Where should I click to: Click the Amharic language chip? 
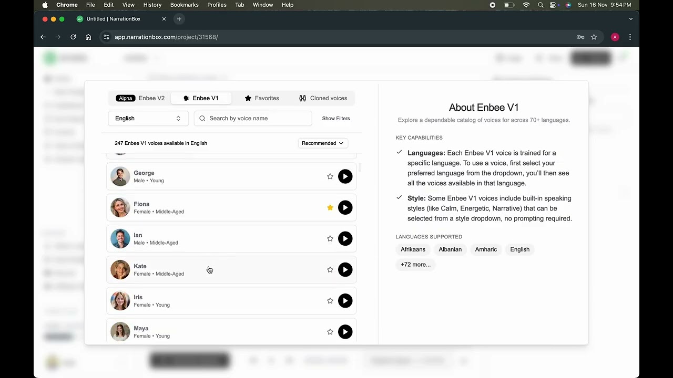(x=486, y=249)
